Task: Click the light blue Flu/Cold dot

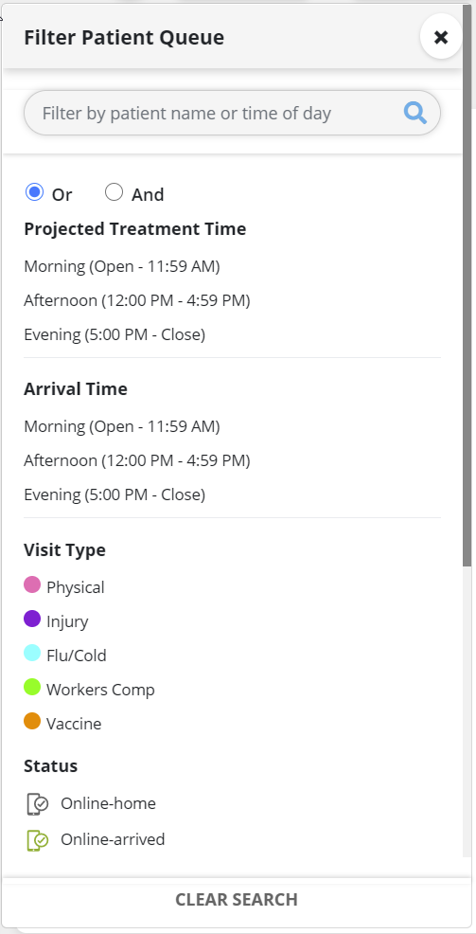Action: coord(32,653)
